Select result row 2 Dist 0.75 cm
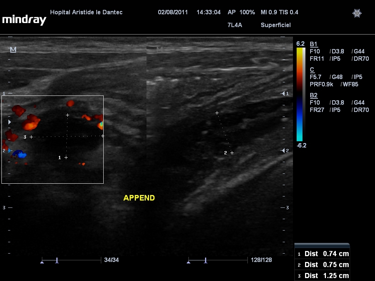375x281 pixels. tap(323, 265)
